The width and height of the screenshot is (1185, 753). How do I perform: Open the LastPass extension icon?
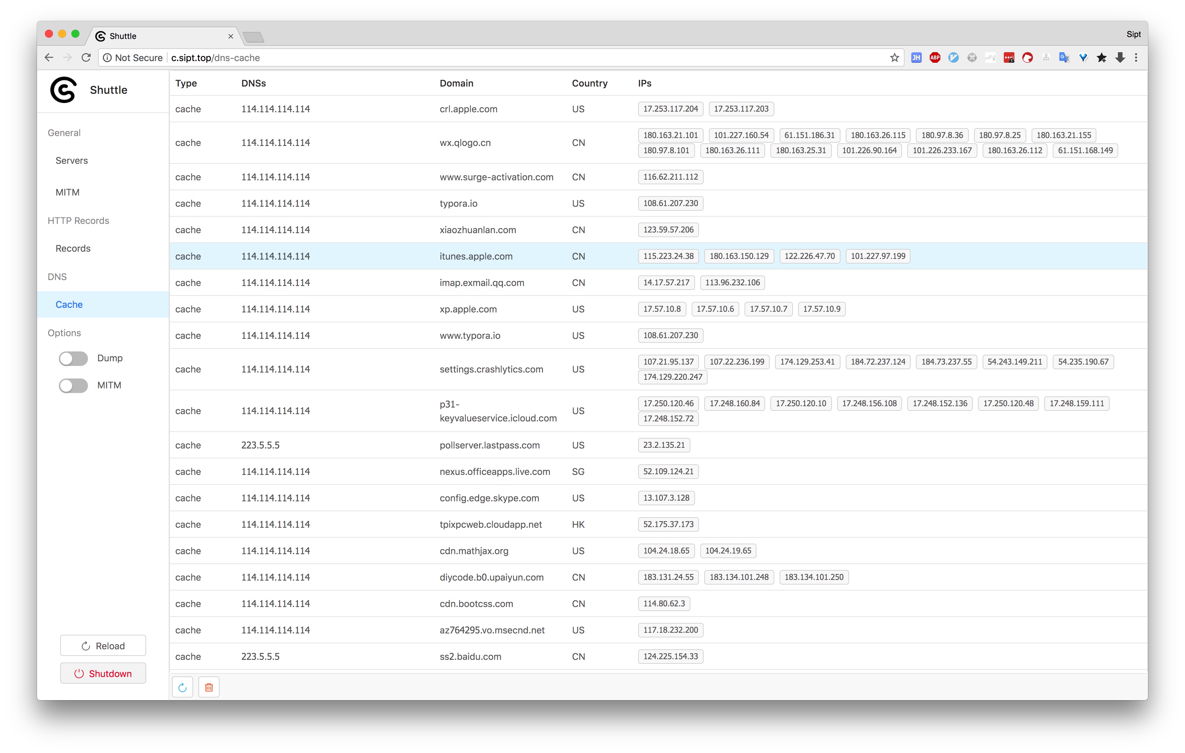point(1009,57)
